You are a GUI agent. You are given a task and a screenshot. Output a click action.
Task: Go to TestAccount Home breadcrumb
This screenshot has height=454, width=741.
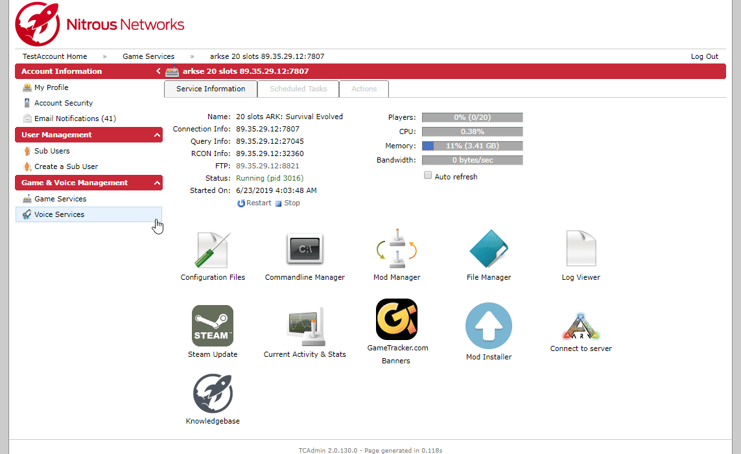click(55, 56)
